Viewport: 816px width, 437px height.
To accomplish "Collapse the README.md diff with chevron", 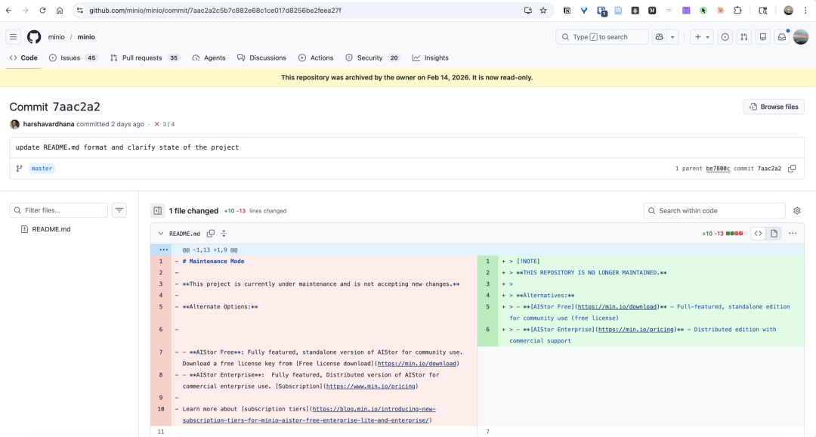I will coord(161,234).
